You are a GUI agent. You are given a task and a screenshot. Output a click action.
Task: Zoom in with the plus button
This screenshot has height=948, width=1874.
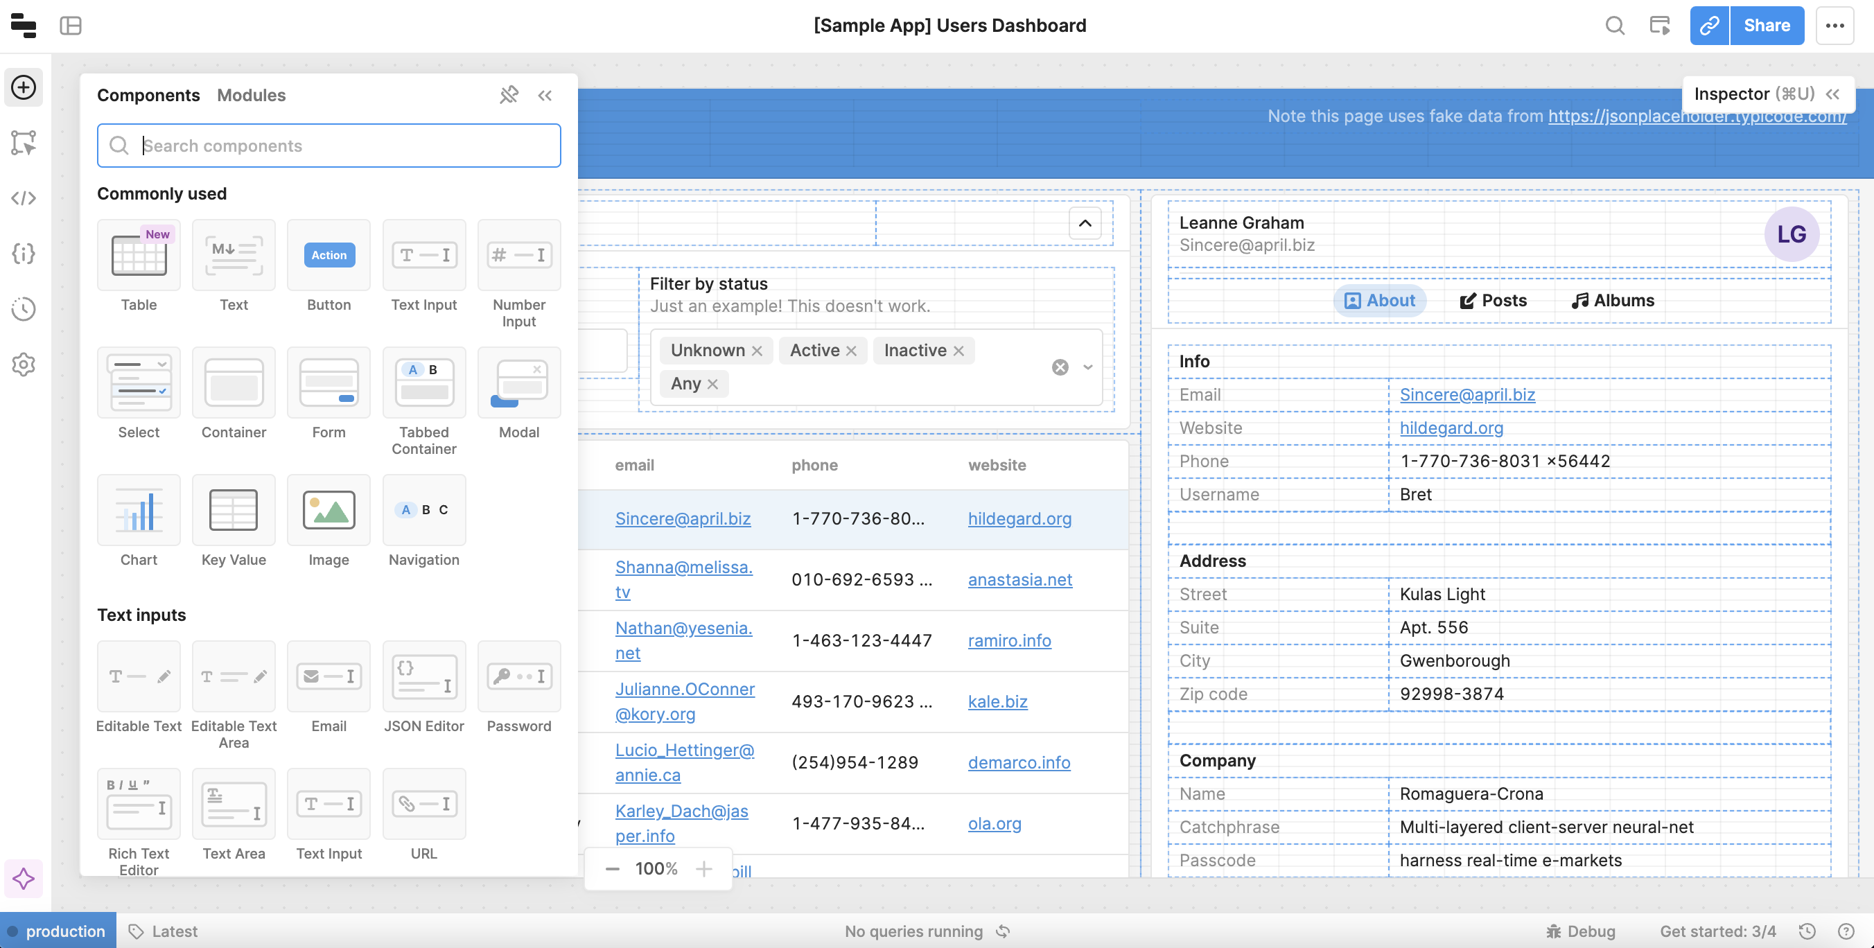coord(703,869)
